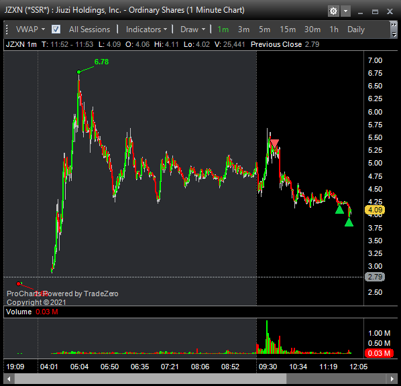Click the 7.00 price axis label
Image resolution: width=401 pixels, height=386 pixels.
coord(375,60)
